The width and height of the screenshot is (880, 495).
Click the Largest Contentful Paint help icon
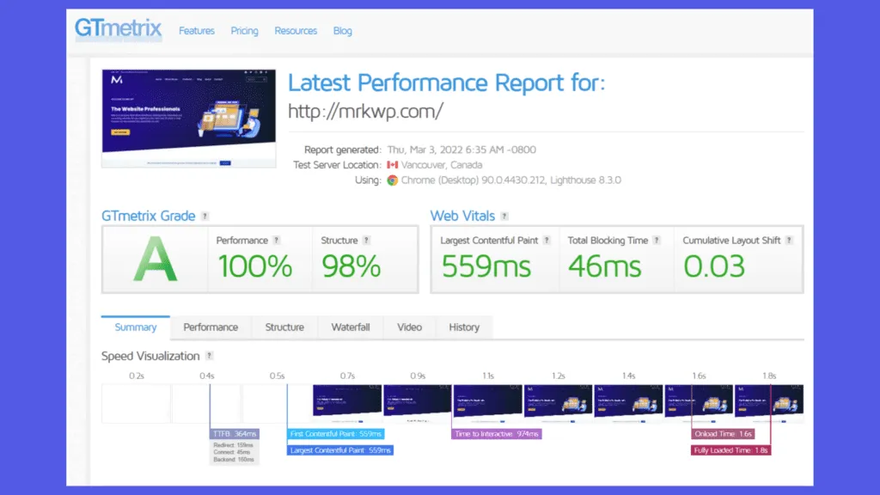547,241
